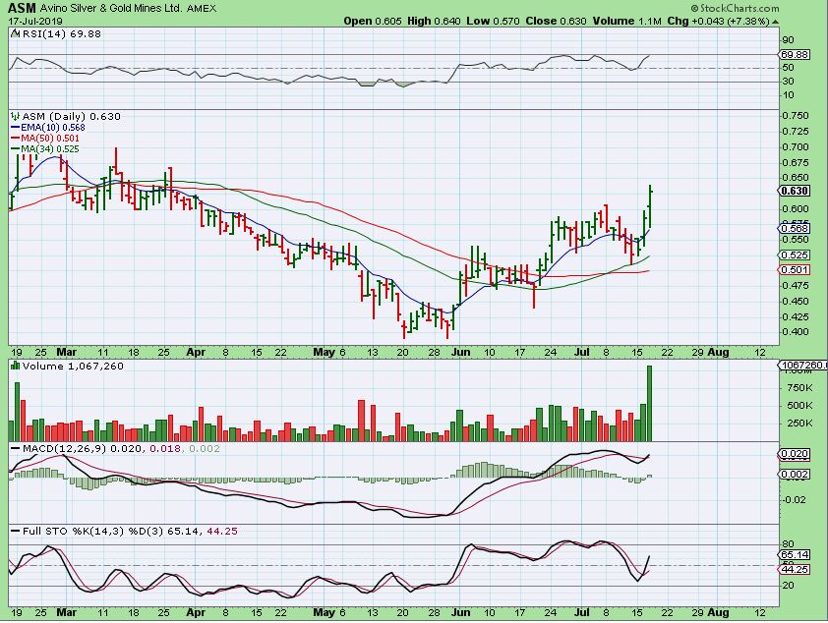The width and height of the screenshot is (828, 623).
Task: Click the tallest green volume bar at the far right
Action: click(x=649, y=403)
